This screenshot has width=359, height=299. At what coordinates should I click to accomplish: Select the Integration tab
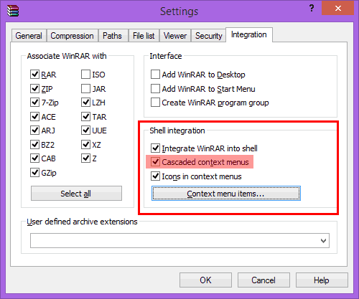pyautogui.click(x=249, y=34)
